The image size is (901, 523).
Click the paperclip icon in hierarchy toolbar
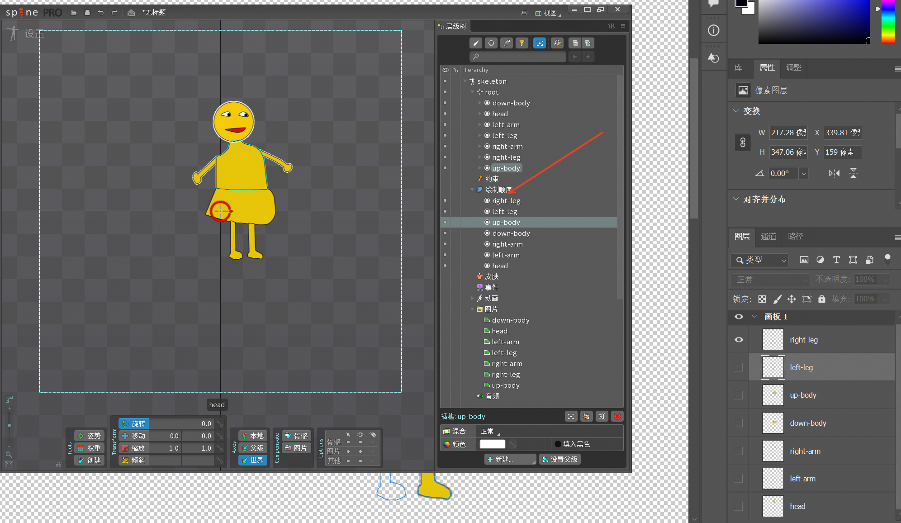(x=507, y=43)
